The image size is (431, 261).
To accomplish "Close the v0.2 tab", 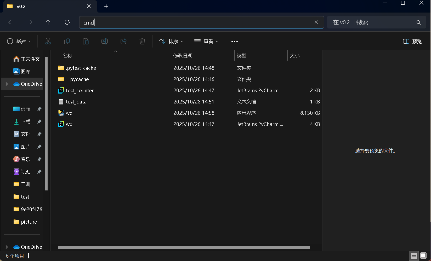I will tap(89, 6).
